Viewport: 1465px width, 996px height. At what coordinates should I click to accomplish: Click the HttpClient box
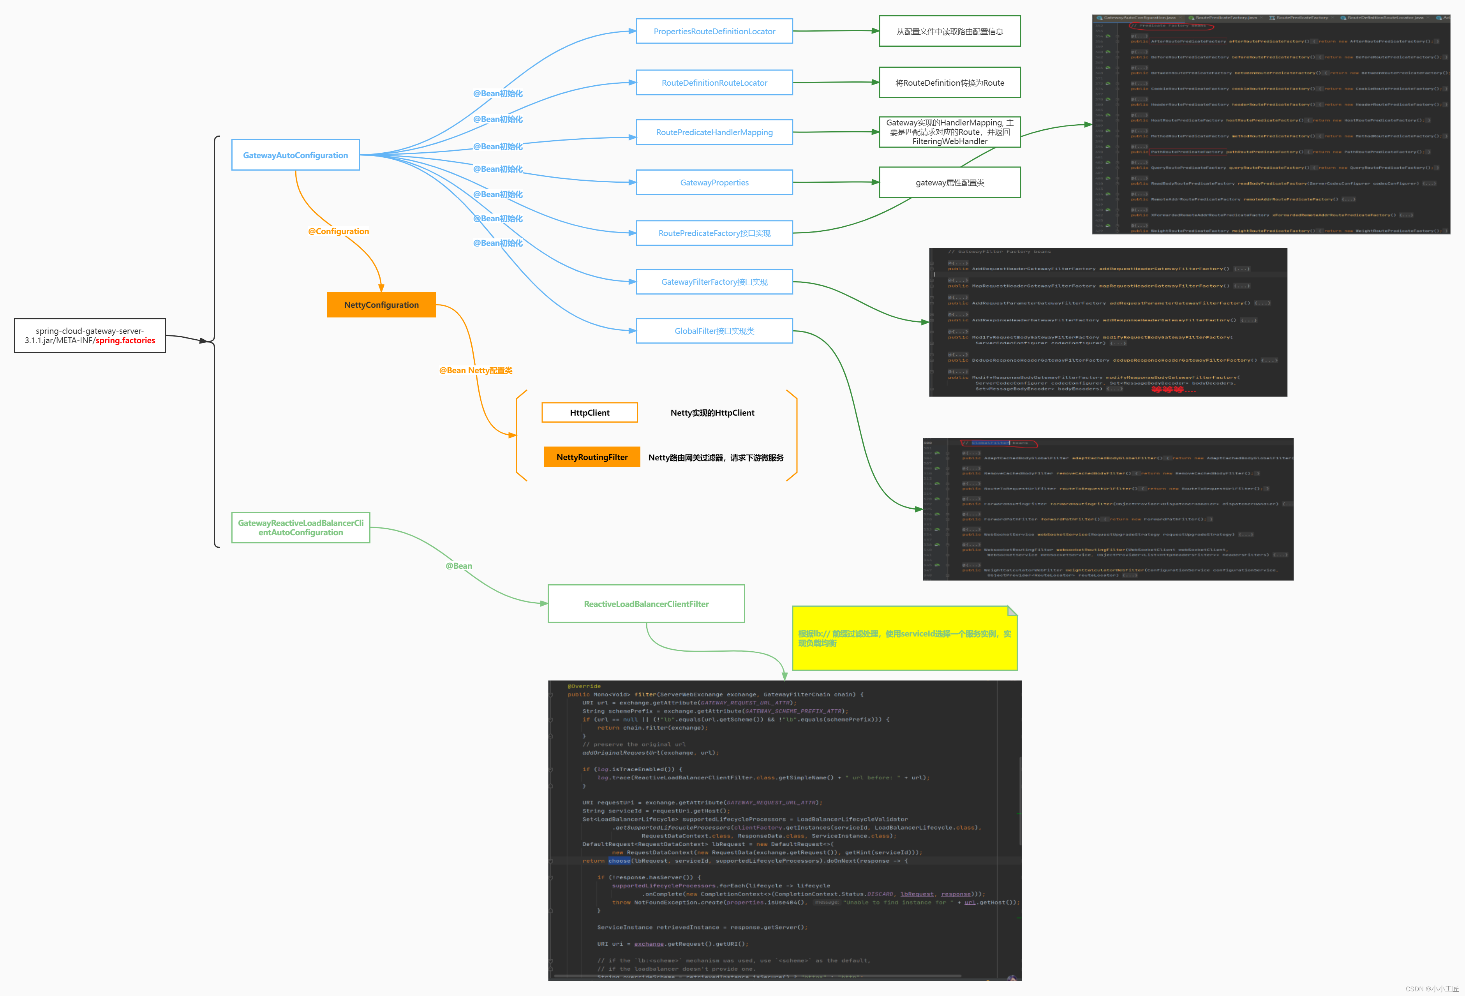589,412
